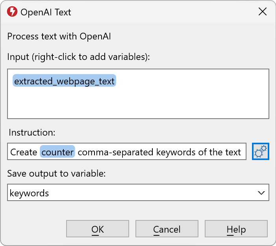Open the Help button
The width and height of the screenshot is (276, 246).
pos(236,229)
